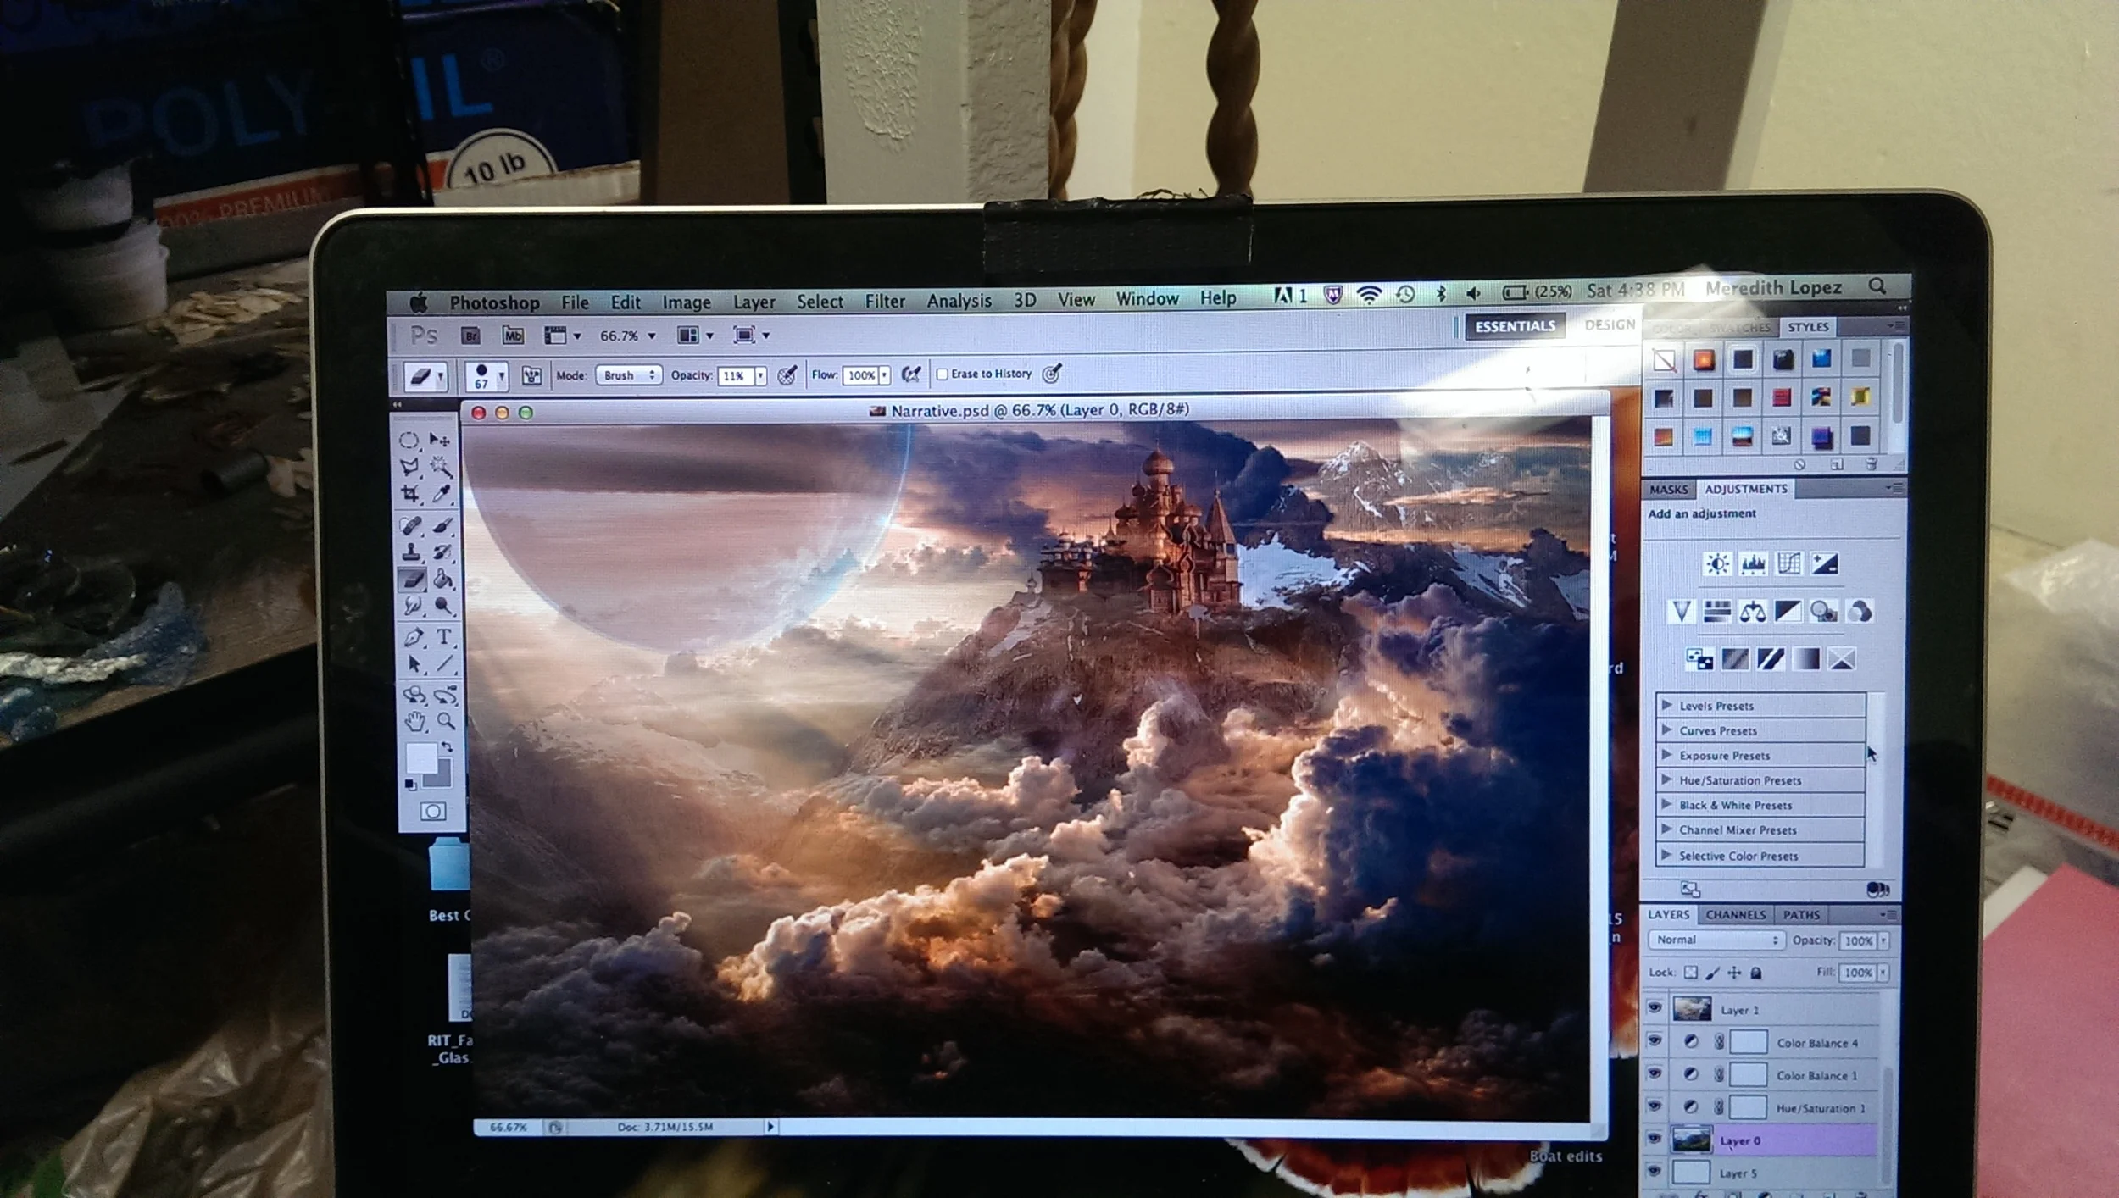Open the Image menu
The height and width of the screenshot is (1198, 2119).
[687, 302]
